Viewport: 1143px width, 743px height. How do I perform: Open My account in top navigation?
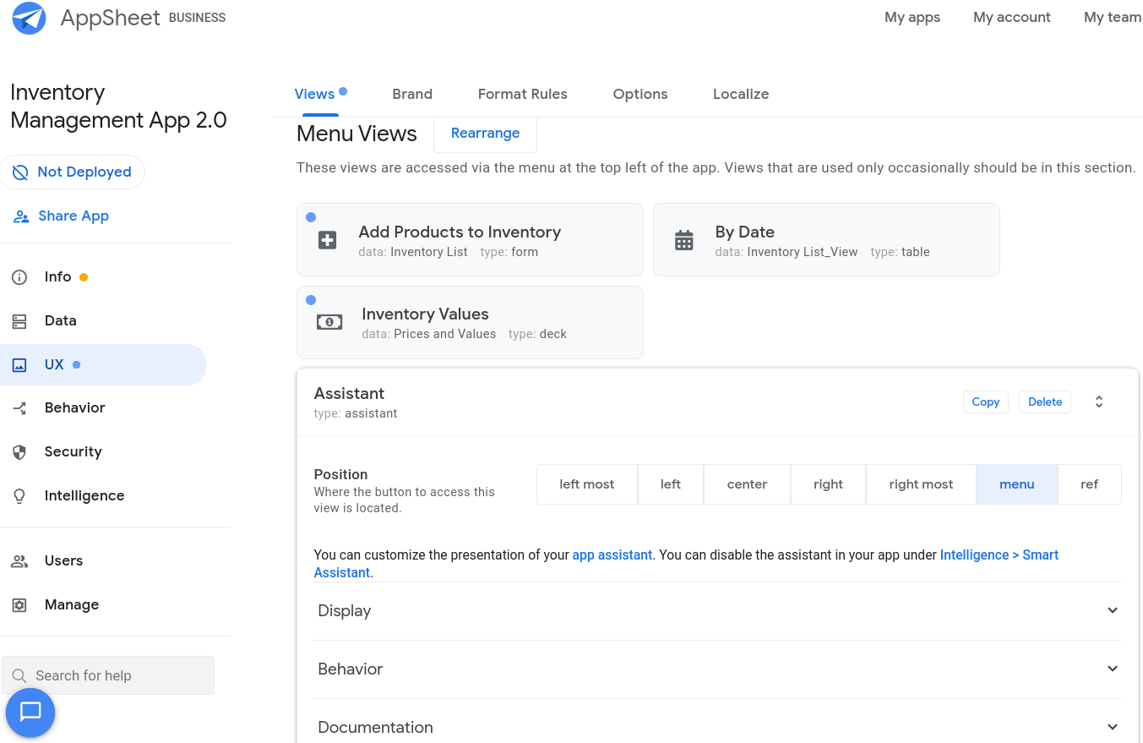tap(1012, 17)
